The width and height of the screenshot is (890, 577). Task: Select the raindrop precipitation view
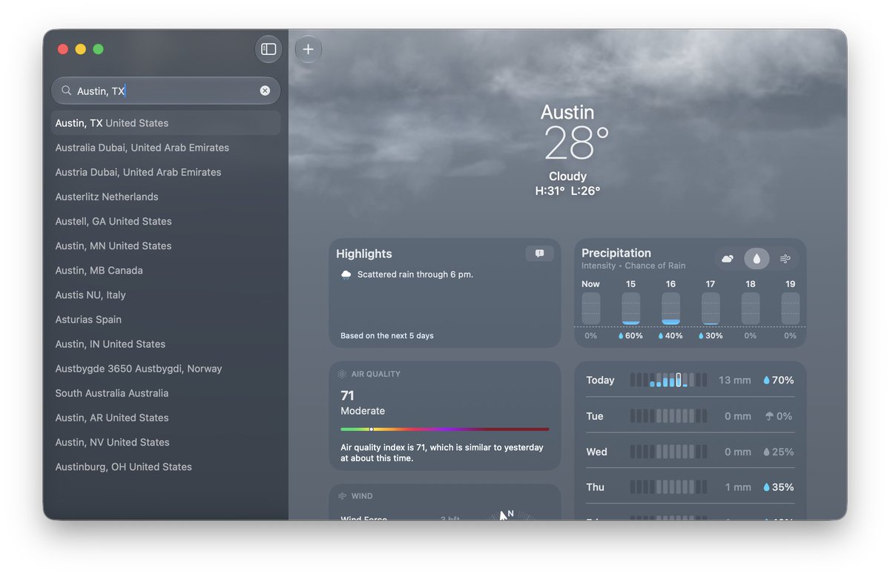coord(756,259)
